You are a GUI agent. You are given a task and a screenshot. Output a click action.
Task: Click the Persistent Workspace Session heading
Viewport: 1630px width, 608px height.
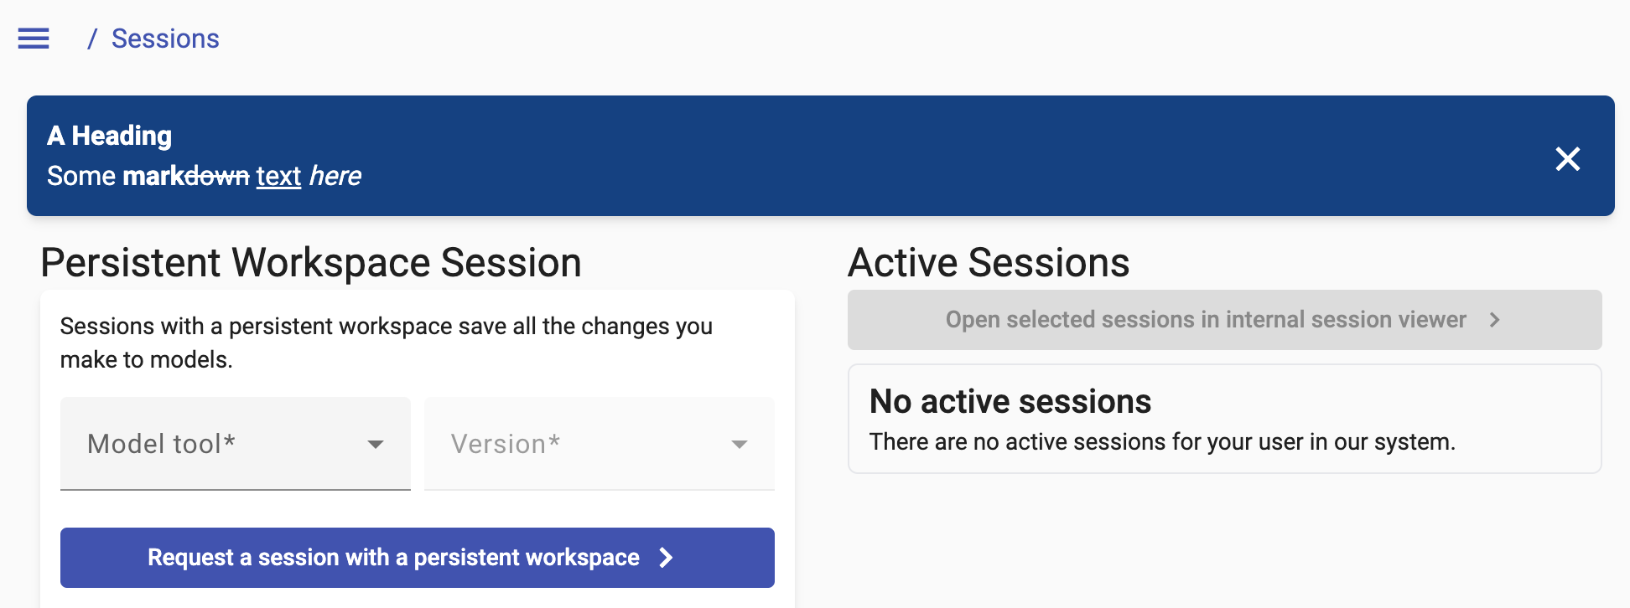[x=311, y=263]
